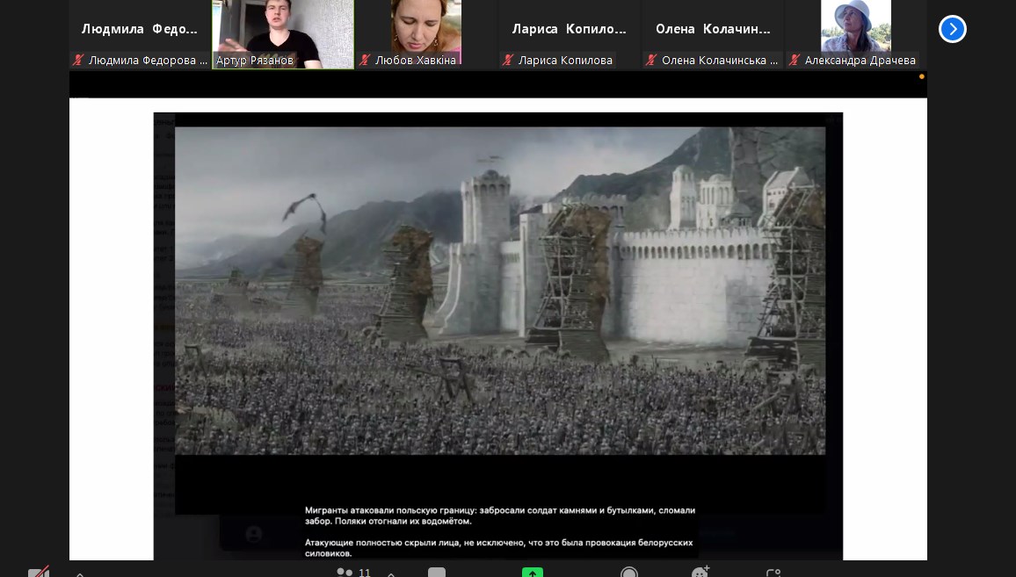
Task: Select Артур Рязанов's video feed
Action: pyautogui.click(x=283, y=34)
